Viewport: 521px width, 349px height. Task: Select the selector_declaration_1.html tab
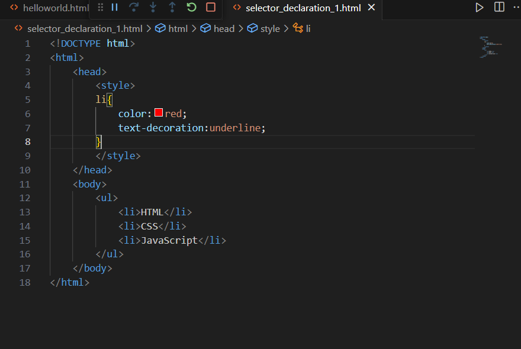[x=303, y=8]
